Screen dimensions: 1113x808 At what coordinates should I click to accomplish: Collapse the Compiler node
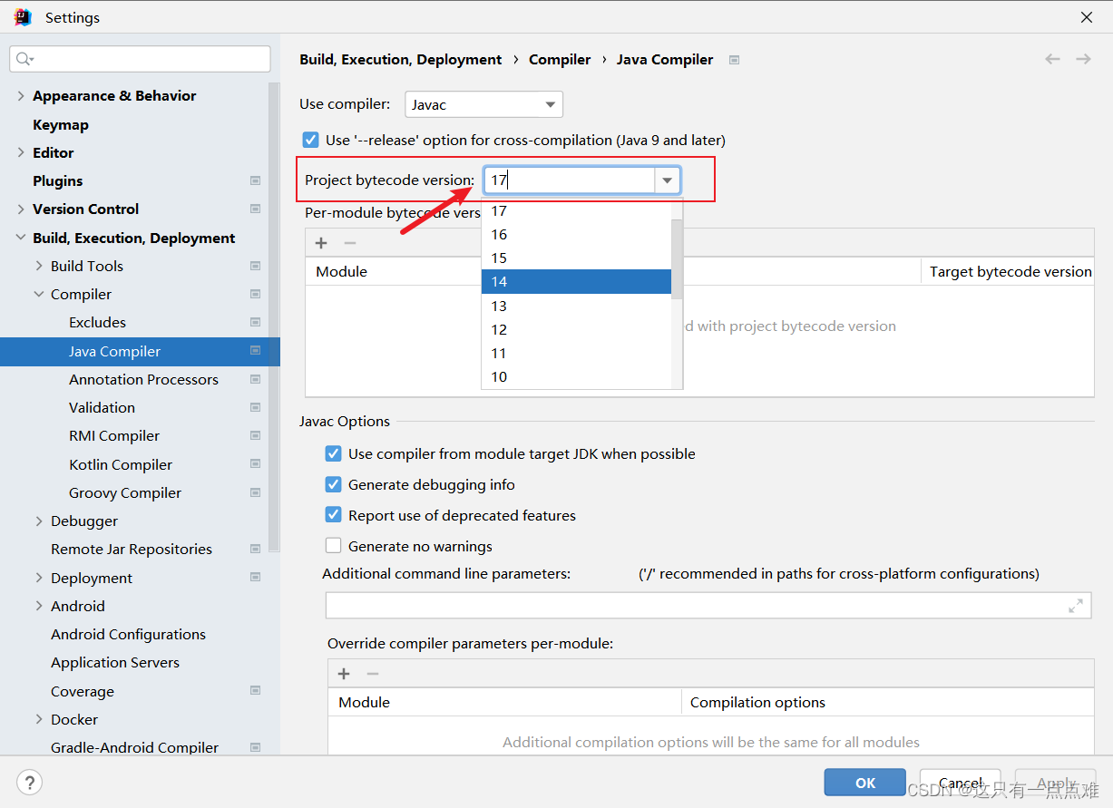(x=39, y=295)
